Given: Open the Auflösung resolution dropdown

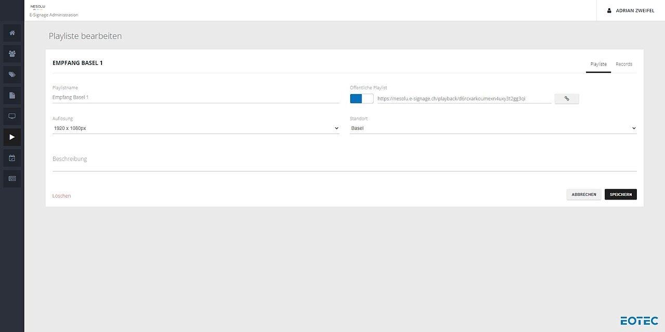Looking at the screenshot, I should click(196, 128).
